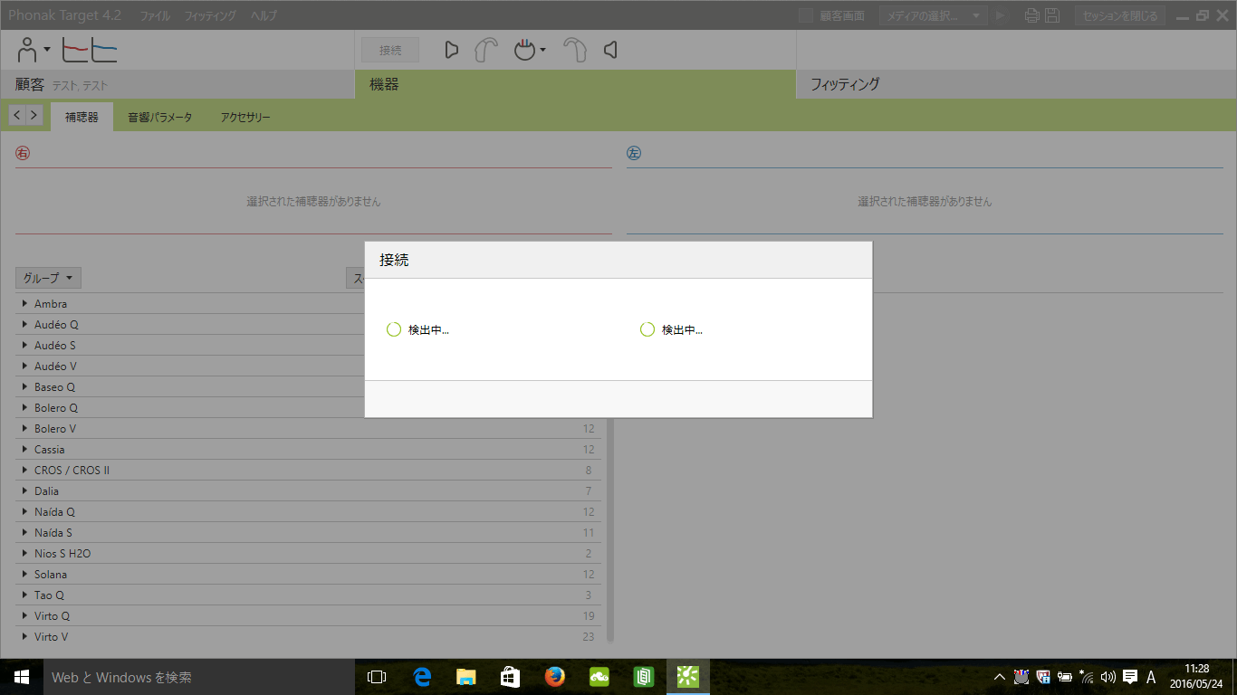Launch Firefox from taskbar
Viewport: 1237px width, 695px height.
(554, 677)
